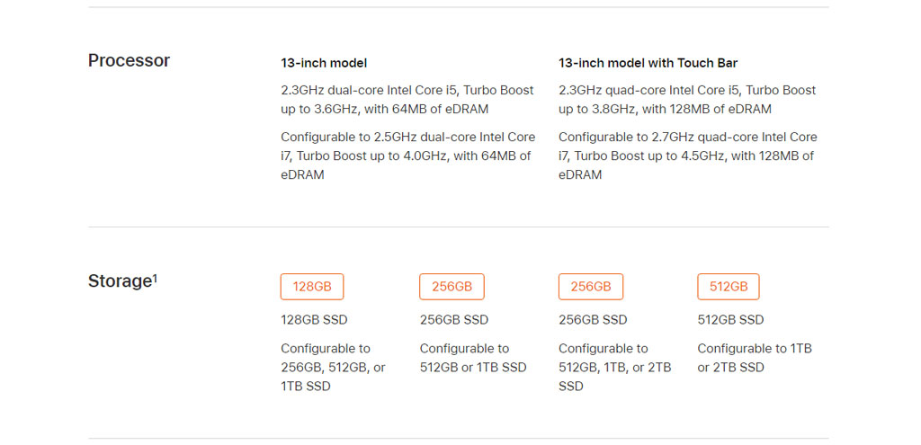Select 256GB badge configurable to 512GB or 1TB
This screenshot has width=921, height=445.
coord(452,287)
